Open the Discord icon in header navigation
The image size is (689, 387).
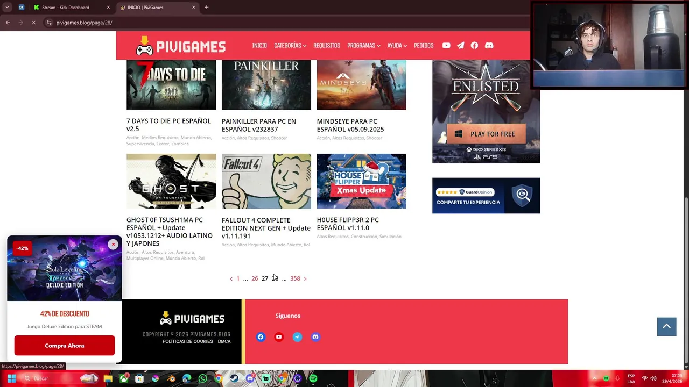point(489,46)
